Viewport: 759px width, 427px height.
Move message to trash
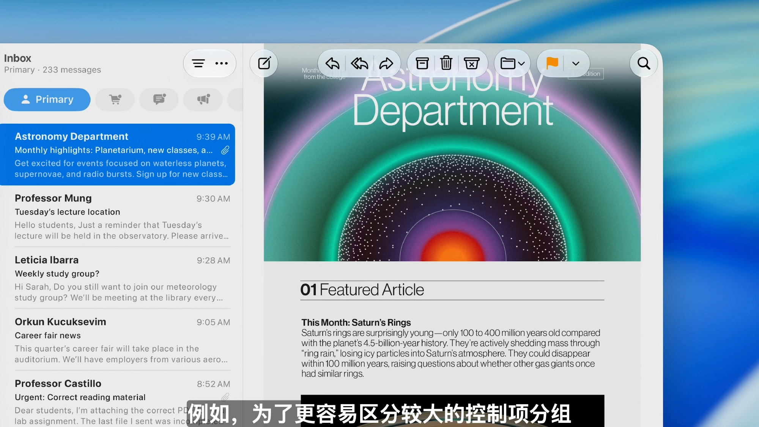pos(446,63)
